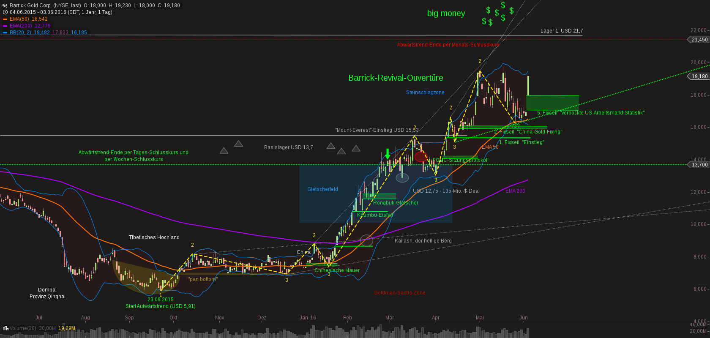
Task: Click the 21,450 price marker on the axis
Action: point(699,40)
